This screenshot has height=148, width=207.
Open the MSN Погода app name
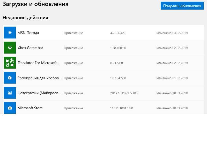28,33
